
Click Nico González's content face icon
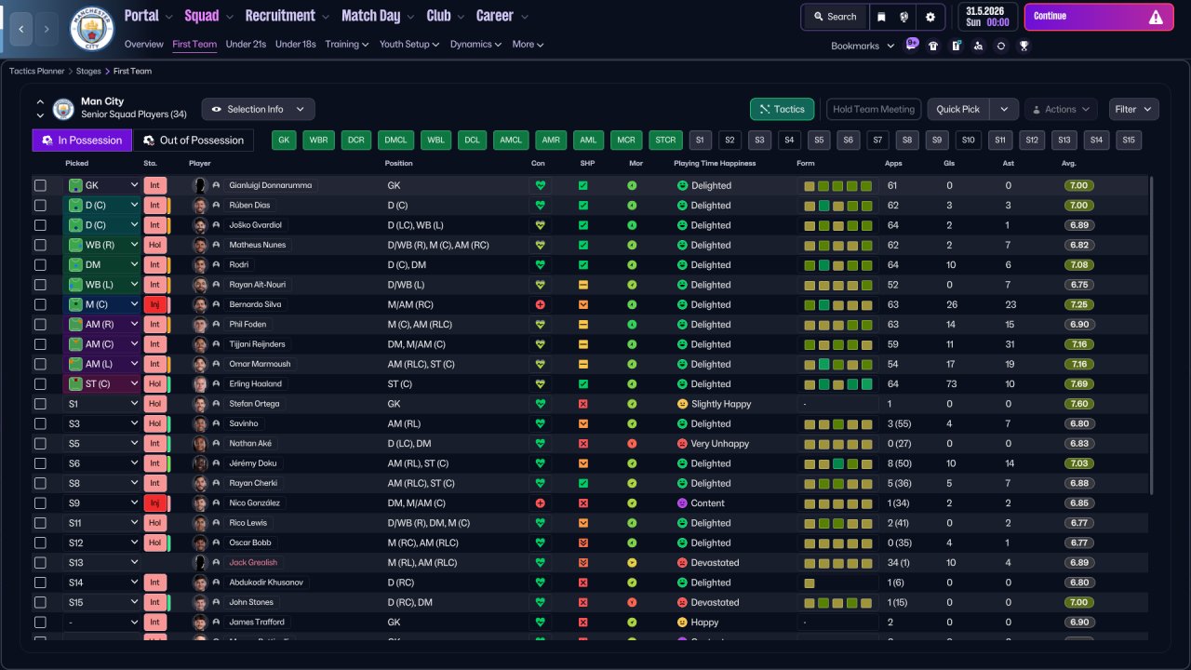pos(682,503)
